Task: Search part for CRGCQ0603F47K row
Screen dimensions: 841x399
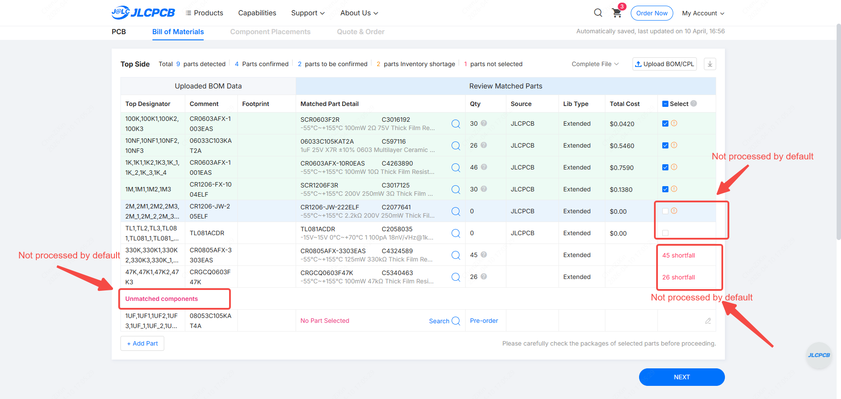Action: pyautogui.click(x=456, y=277)
